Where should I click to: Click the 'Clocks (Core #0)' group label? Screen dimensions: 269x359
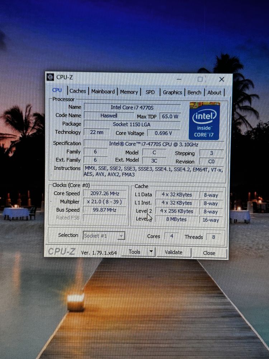click(71, 185)
